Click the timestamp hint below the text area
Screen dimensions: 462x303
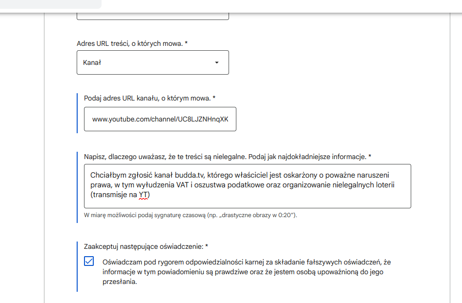(x=190, y=215)
